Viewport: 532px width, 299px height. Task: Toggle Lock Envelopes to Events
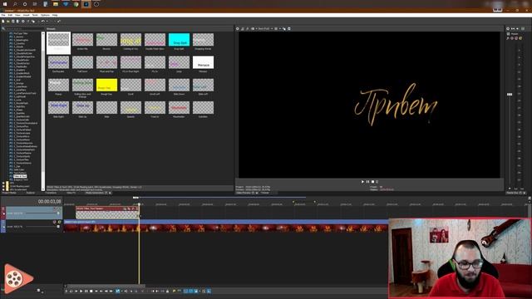click(204, 291)
